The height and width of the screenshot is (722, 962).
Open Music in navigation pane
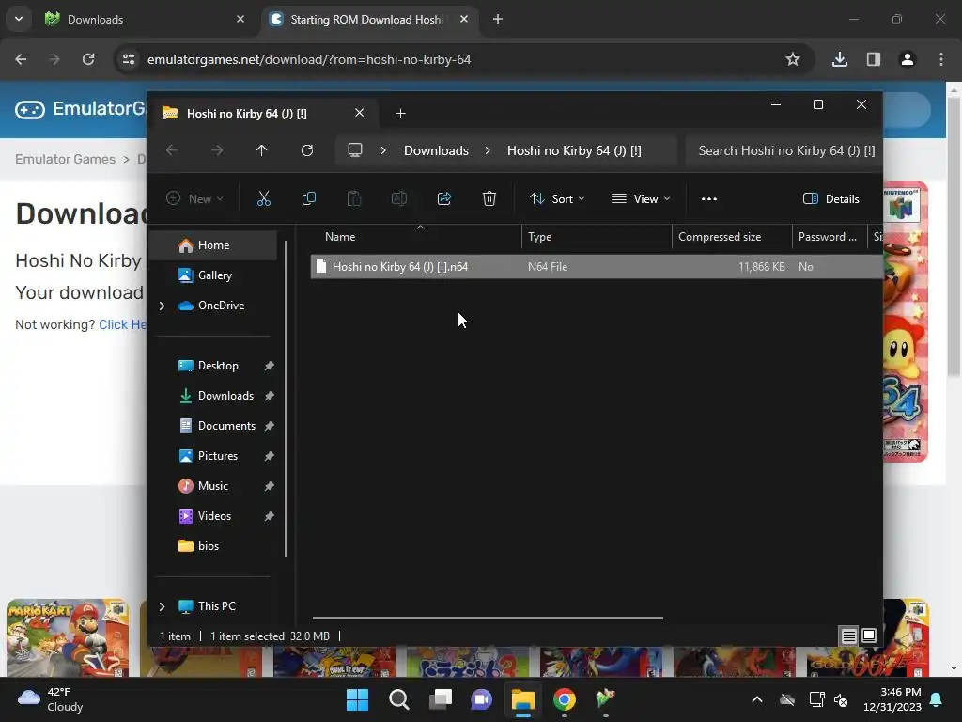[213, 486]
